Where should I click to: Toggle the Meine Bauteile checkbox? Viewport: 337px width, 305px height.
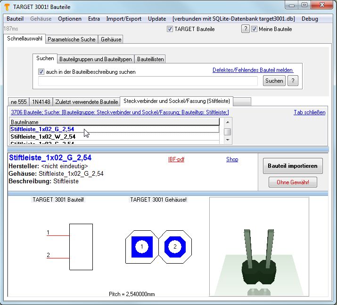point(255,29)
